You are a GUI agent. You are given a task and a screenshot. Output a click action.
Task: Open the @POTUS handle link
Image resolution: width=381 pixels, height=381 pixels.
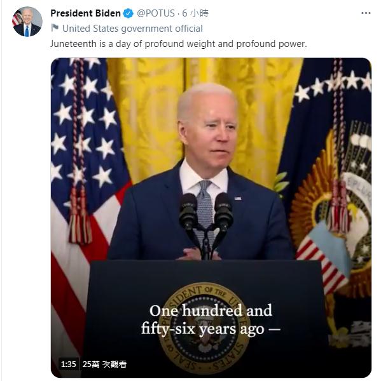156,13
